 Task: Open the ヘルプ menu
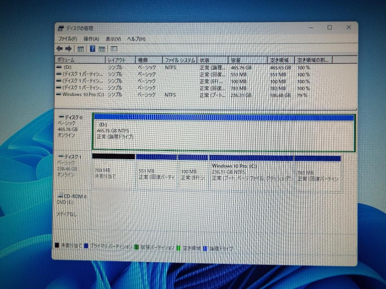(136, 39)
